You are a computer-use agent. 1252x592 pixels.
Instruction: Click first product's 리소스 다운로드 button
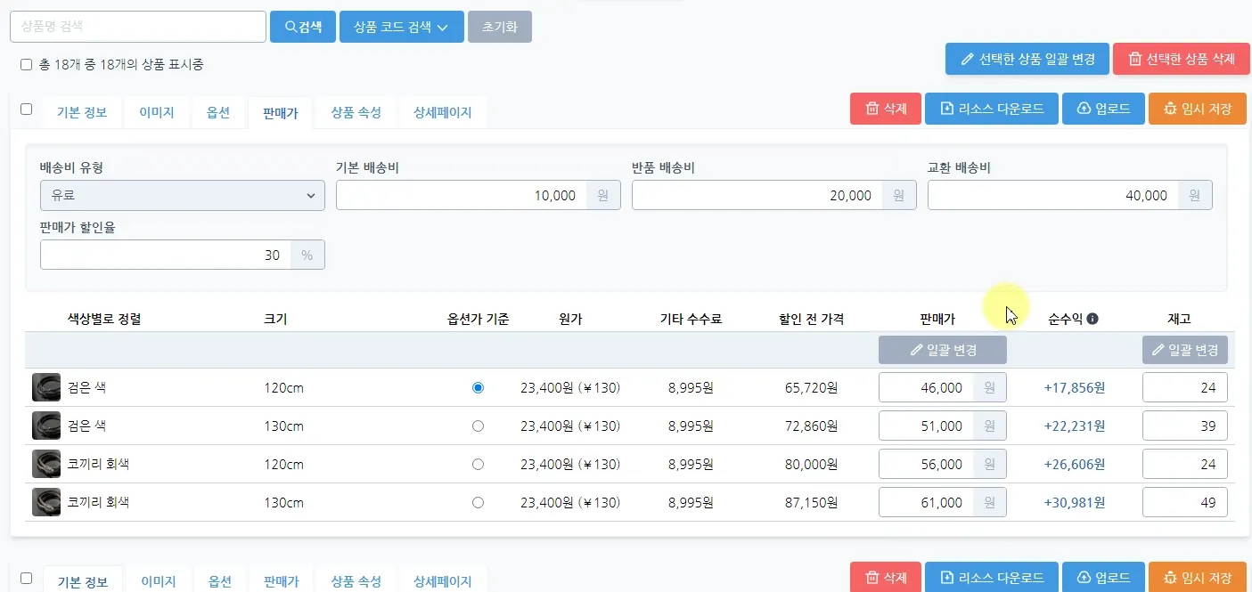point(992,109)
